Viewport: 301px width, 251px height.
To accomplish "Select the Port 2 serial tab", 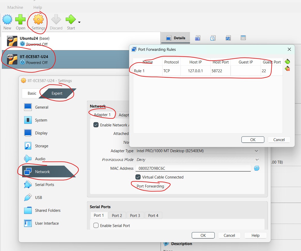I will pyautogui.click(x=117, y=215).
